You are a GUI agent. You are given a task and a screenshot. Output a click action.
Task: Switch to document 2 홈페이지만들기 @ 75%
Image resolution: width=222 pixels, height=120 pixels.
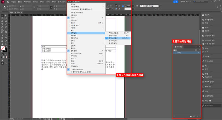86,72
